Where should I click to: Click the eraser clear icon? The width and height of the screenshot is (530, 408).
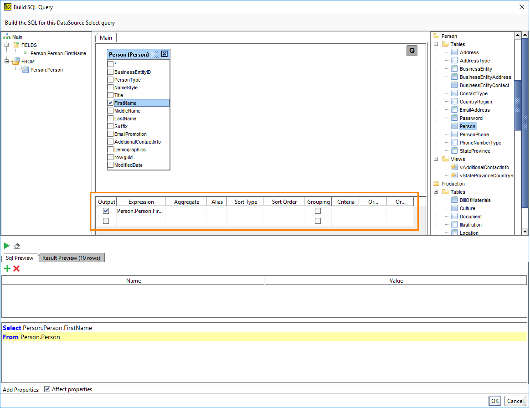click(x=17, y=246)
